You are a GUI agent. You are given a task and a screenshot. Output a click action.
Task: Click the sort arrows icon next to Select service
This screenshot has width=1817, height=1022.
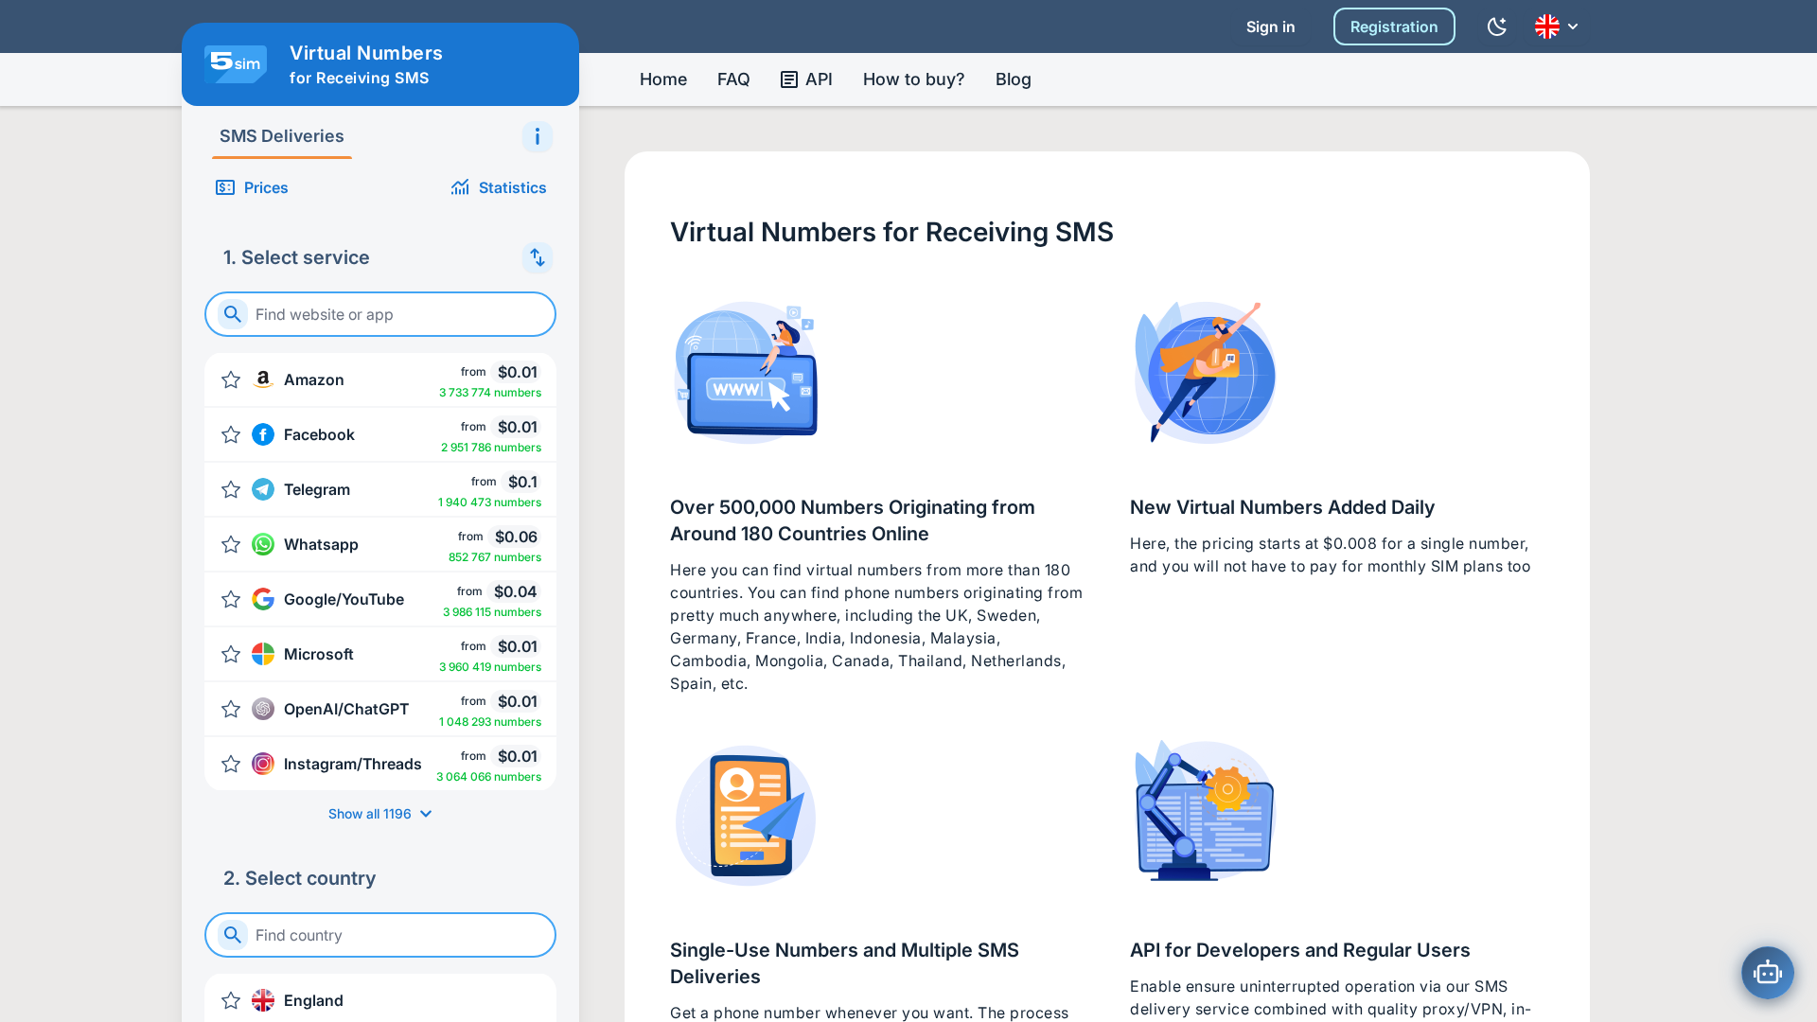coord(538,257)
